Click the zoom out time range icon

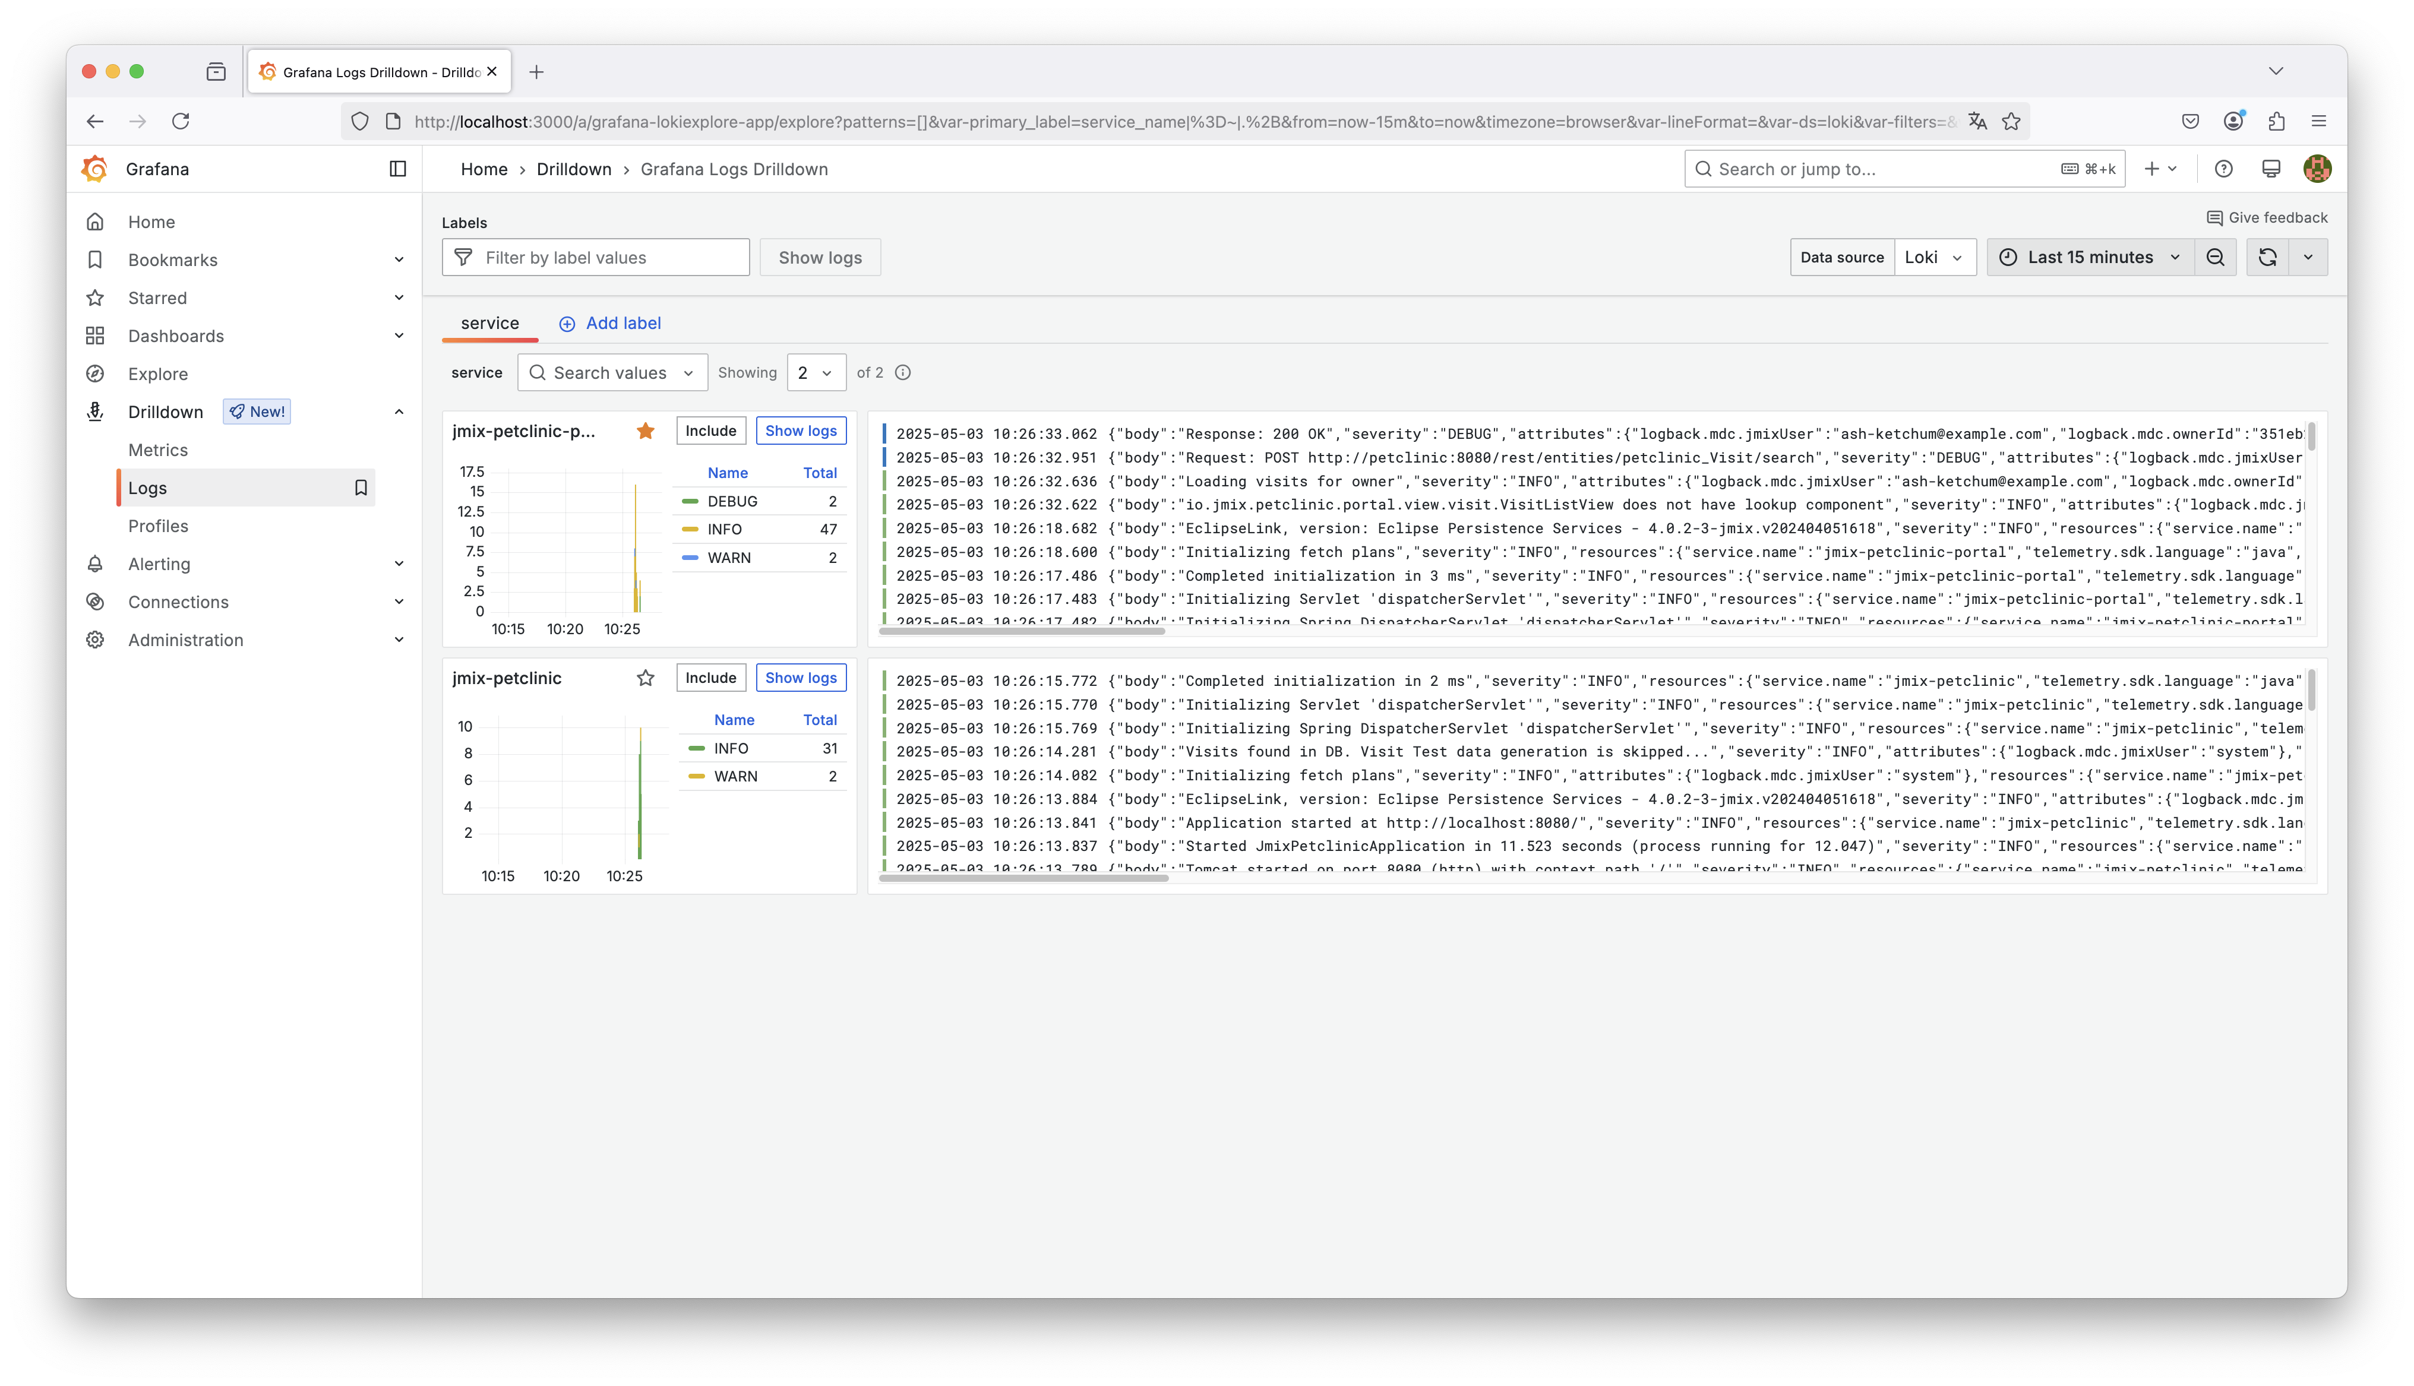pos(2215,257)
